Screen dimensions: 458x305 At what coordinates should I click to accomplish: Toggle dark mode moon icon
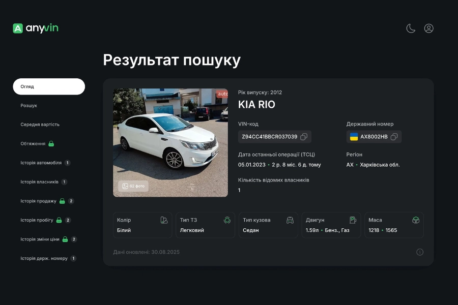(x=411, y=28)
